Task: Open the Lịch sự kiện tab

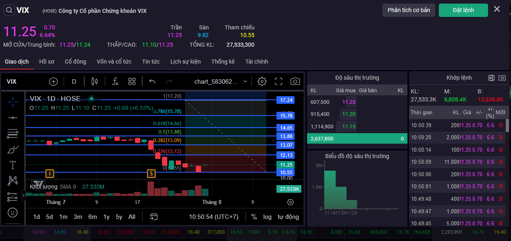Action: click(x=185, y=62)
